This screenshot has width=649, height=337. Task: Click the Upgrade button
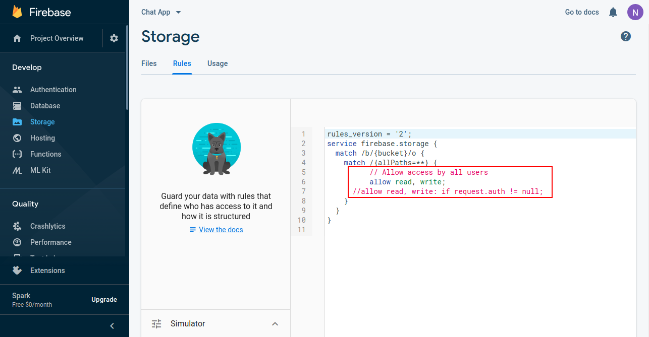104,300
